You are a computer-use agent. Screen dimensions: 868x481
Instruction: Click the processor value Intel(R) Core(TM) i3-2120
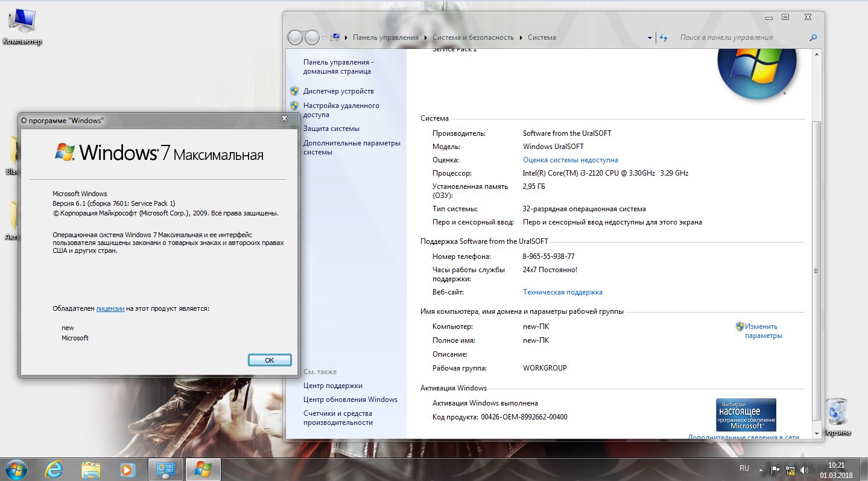[x=606, y=173]
